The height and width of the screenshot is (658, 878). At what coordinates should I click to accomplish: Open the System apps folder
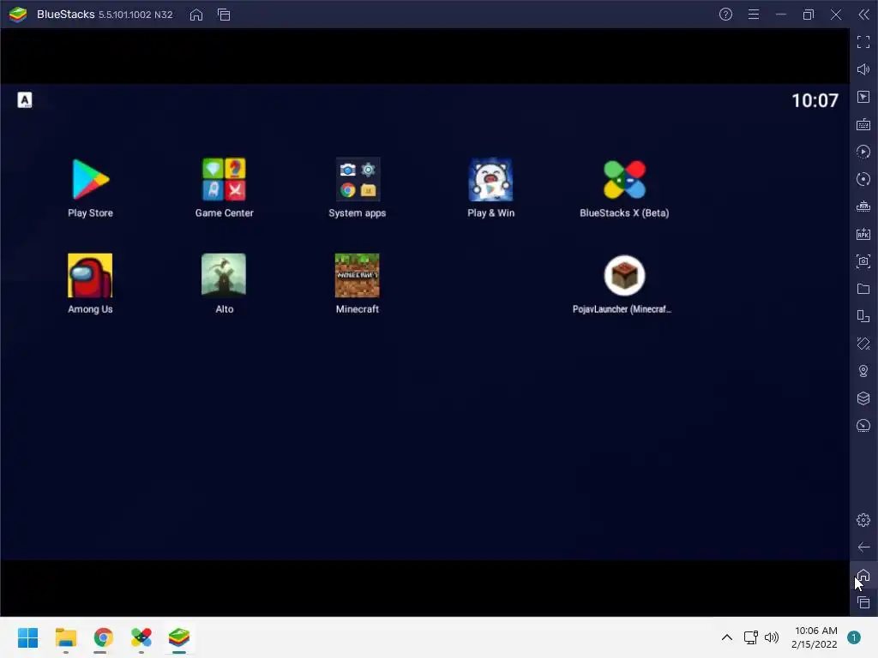(358, 180)
